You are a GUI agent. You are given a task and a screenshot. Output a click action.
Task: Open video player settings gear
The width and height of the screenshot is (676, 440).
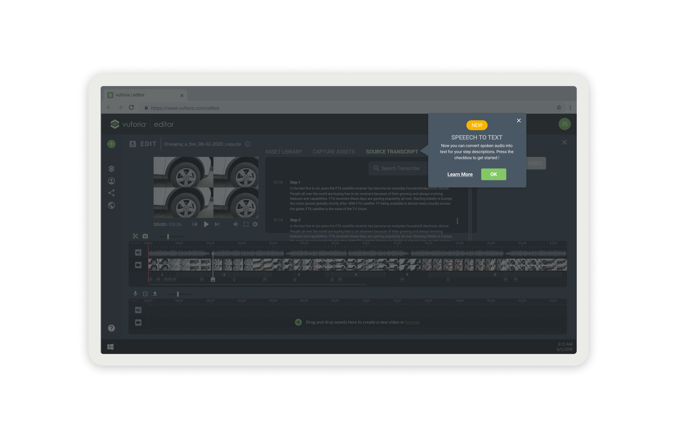coord(255,224)
